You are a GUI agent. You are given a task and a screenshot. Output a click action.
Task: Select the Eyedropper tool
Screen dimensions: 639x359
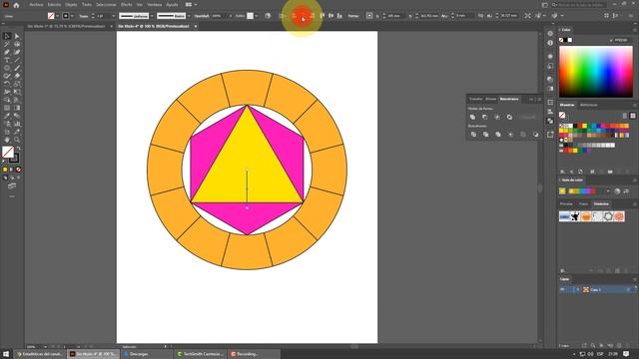click(7, 116)
